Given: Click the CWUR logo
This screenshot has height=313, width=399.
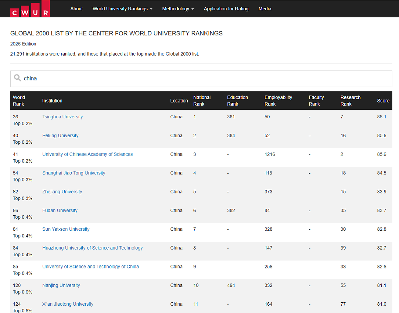Looking at the screenshot, I should (x=30, y=9).
